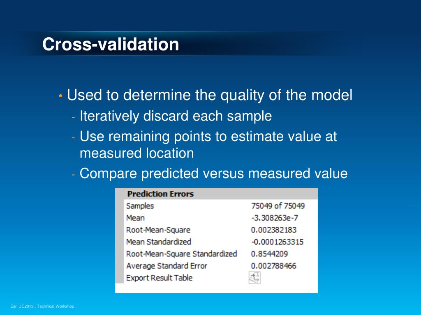The height and width of the screenshot is (315, 421).
Task: Select the Root-Mean-Square row label
Action: [x=158, y=230]
